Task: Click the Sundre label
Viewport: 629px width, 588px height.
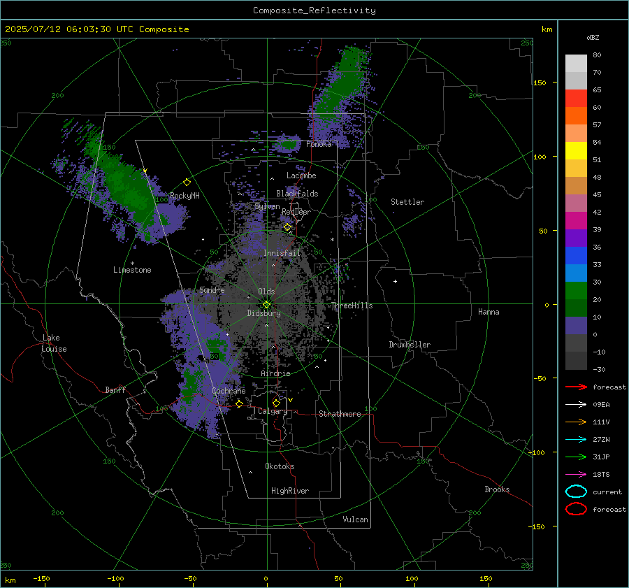Action: (x=212, y=289)
